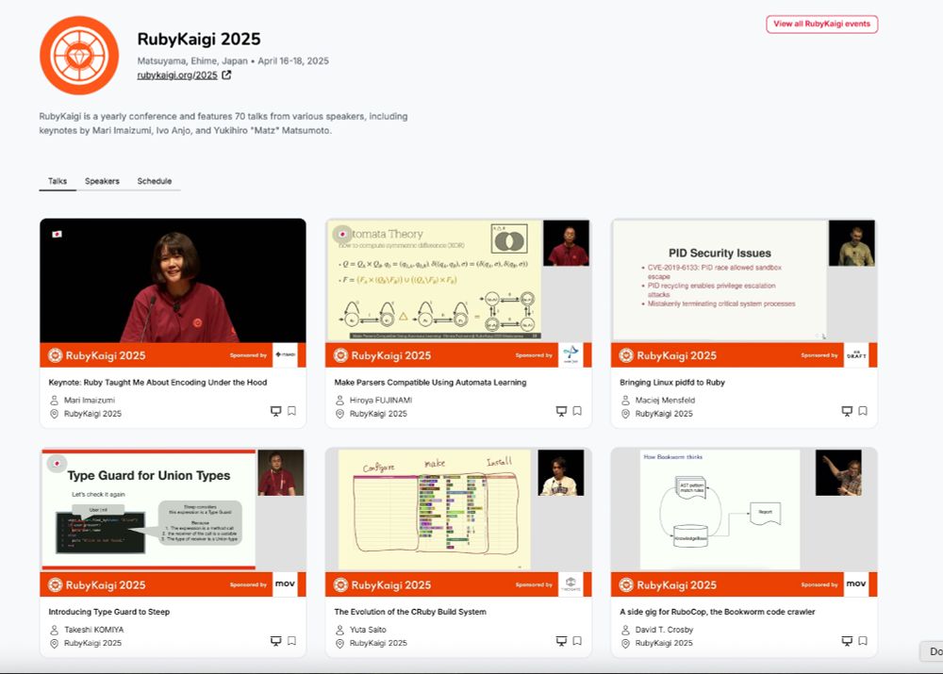Open Bringing Linux pidfd to Ruby title

672,383
